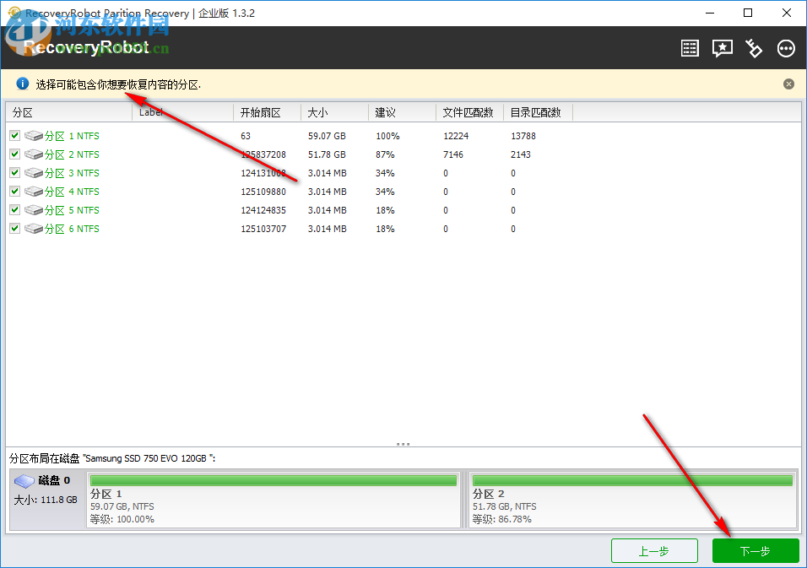Uncheck the 分区 1 NTFS checkbox
This screenshot has width=807, height=568.
[14, 135]
